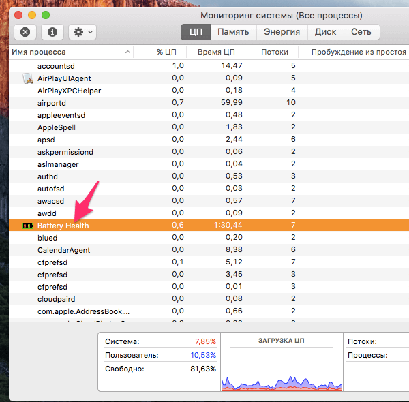Minimize the window with yellow button
The height and width of the screenshot is (402, 409).
32,15
